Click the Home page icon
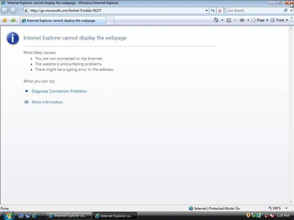Screen dimensions: 294x220 tap(216, 20)
